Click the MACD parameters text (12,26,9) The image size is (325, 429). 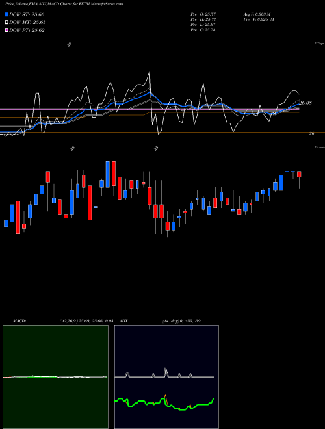[86, 321]
